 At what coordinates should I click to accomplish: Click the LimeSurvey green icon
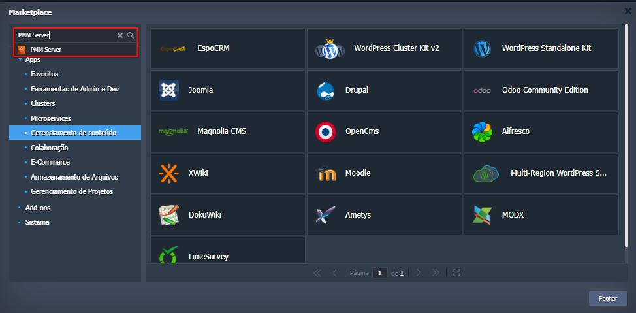pos(168,255)
